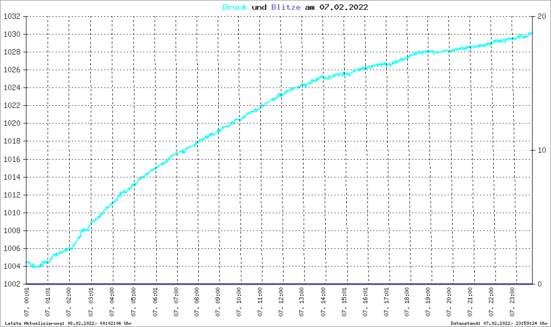
Task: Select the 1020 pressure axis label
Action: tap(12, 124)
